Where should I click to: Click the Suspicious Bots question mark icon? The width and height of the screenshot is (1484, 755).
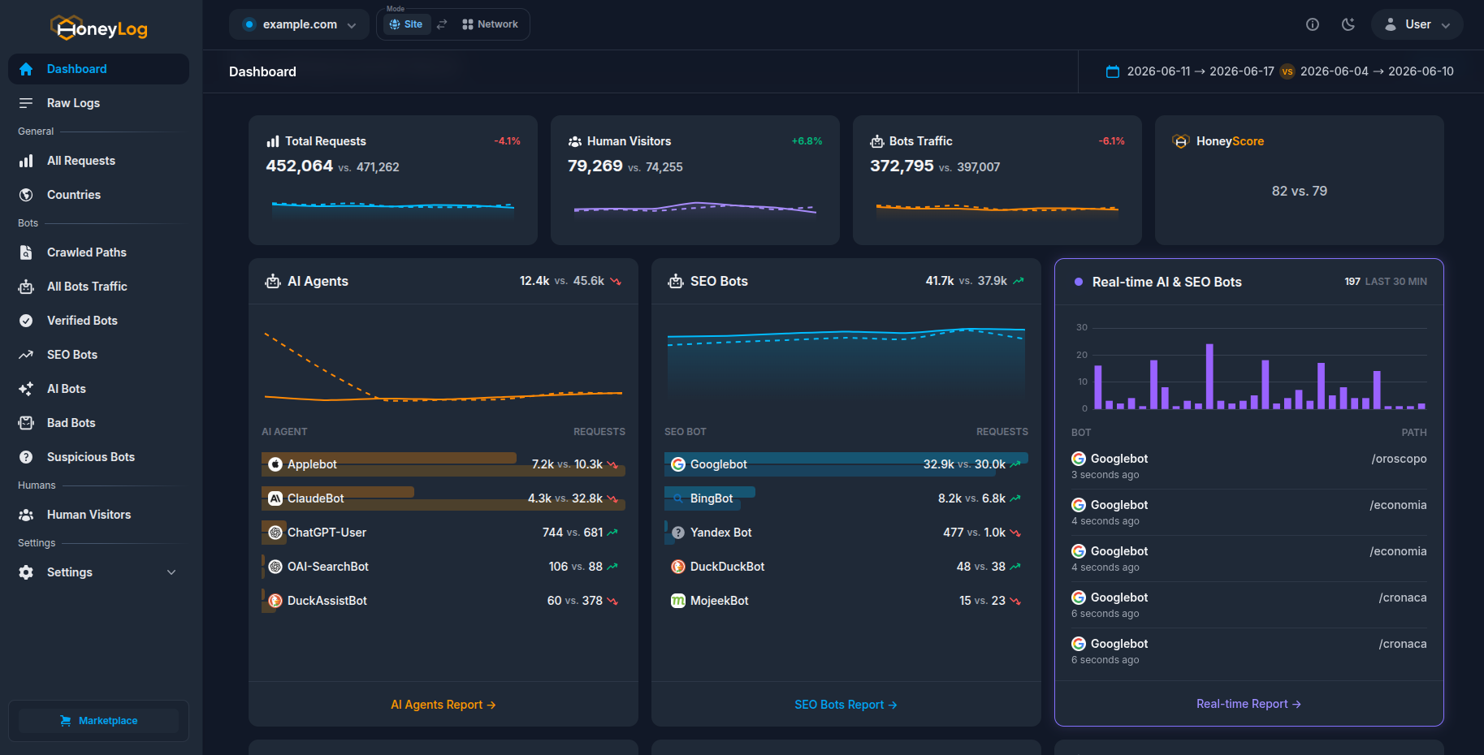coord(26,457)
